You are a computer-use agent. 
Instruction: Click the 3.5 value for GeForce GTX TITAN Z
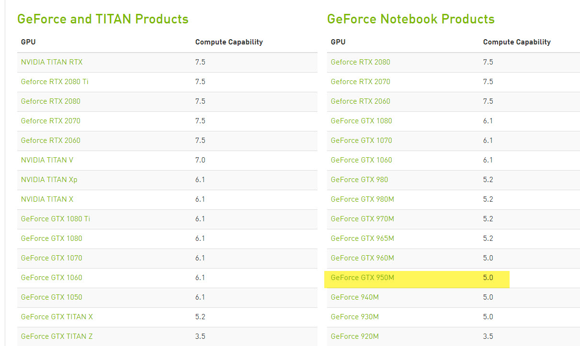click(x=200, y=336)
